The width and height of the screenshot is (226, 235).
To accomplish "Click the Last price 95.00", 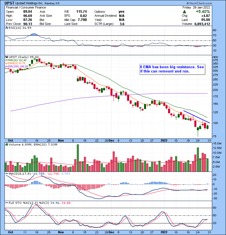I will [206, 20].
